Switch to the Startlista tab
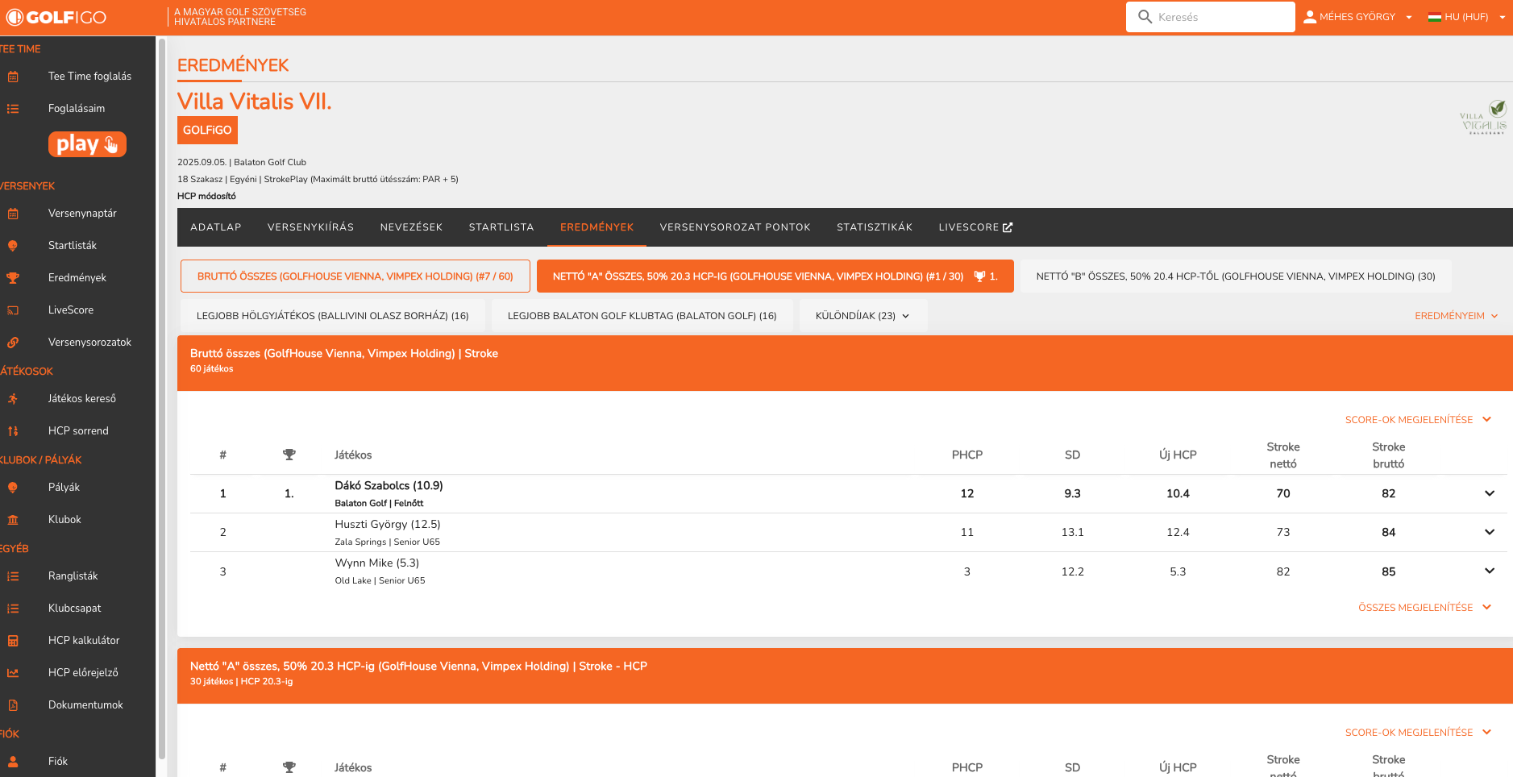1513x777 pixels. click(501, 227)
